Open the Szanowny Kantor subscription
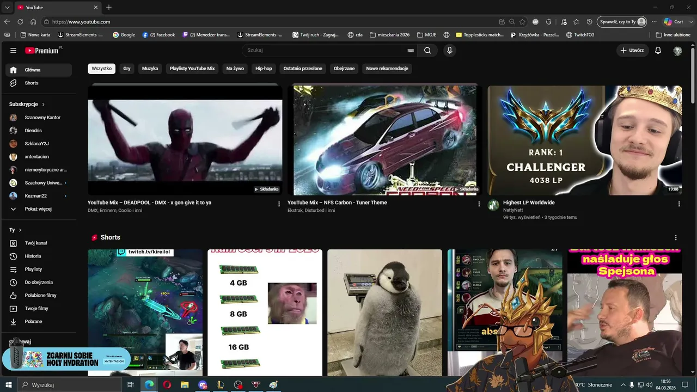The width and height of the screenshot is (697, 392). pyautogui.click(x=38, y=118)
